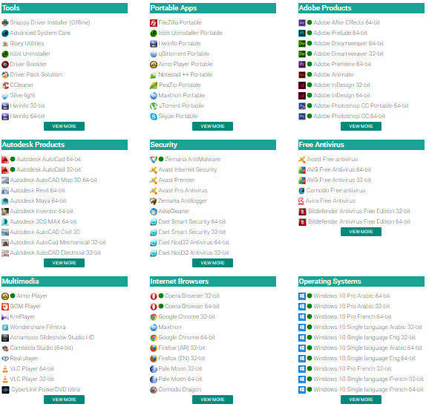429x407 pixels.
Task: Open the Adobe InDesign 64-bit link
Action: [341, 95]
